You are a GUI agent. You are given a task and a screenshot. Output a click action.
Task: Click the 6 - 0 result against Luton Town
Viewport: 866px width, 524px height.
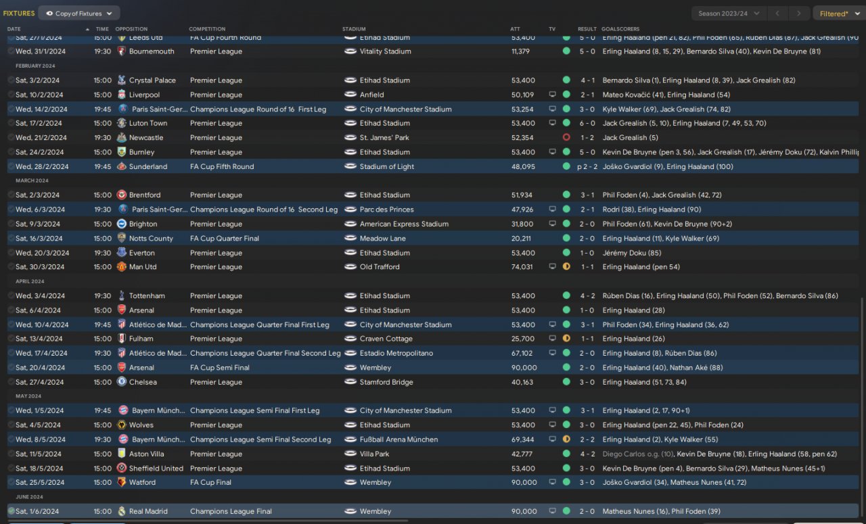587,123
